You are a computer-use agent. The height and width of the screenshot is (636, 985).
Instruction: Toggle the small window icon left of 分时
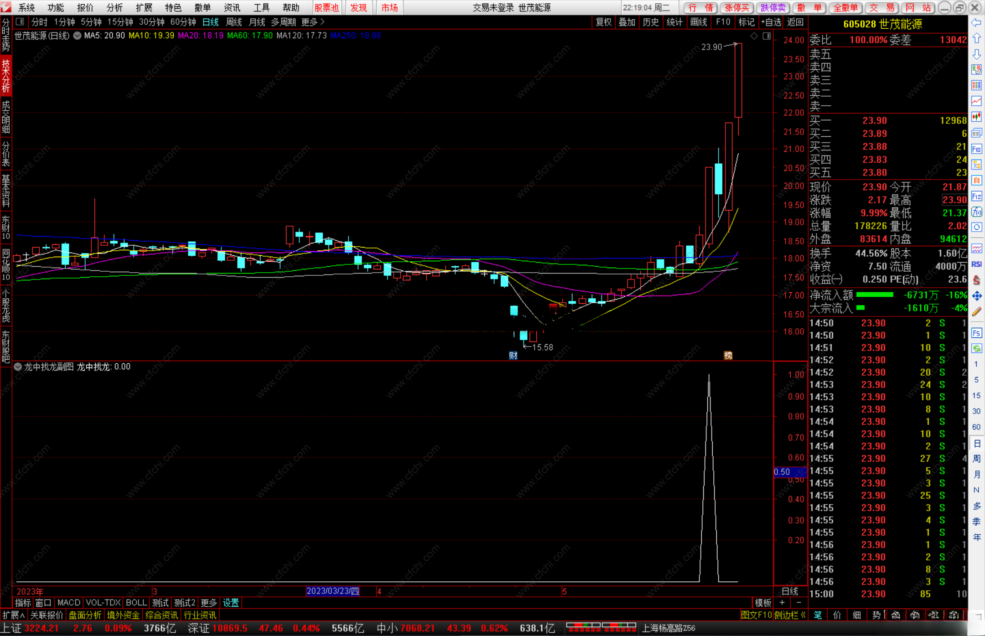tap(20, 22)
